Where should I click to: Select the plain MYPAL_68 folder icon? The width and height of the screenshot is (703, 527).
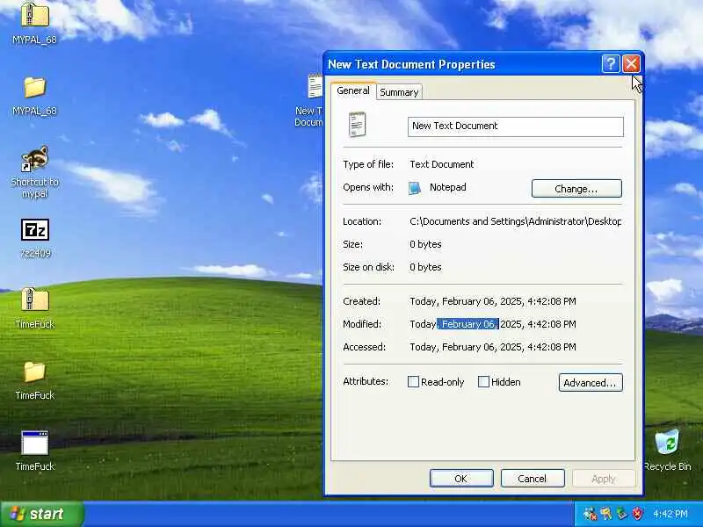[34, 87]
